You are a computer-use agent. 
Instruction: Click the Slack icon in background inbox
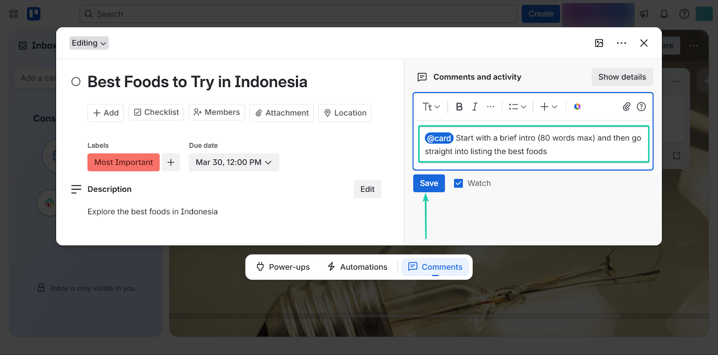click(49, 203)
